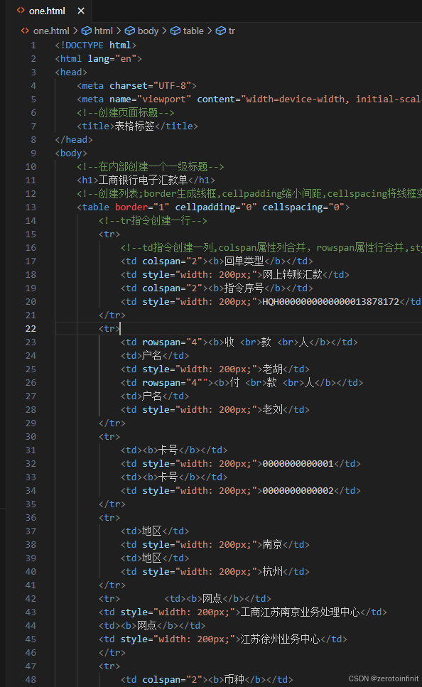Click the HTML file icon in the one.html tab

[21, 11]
